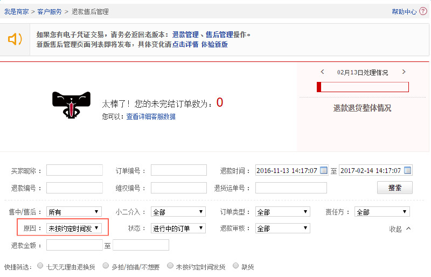Expand the 状态 status dropdown
Viewport: 431px width, 277px height.
(178, 228)
